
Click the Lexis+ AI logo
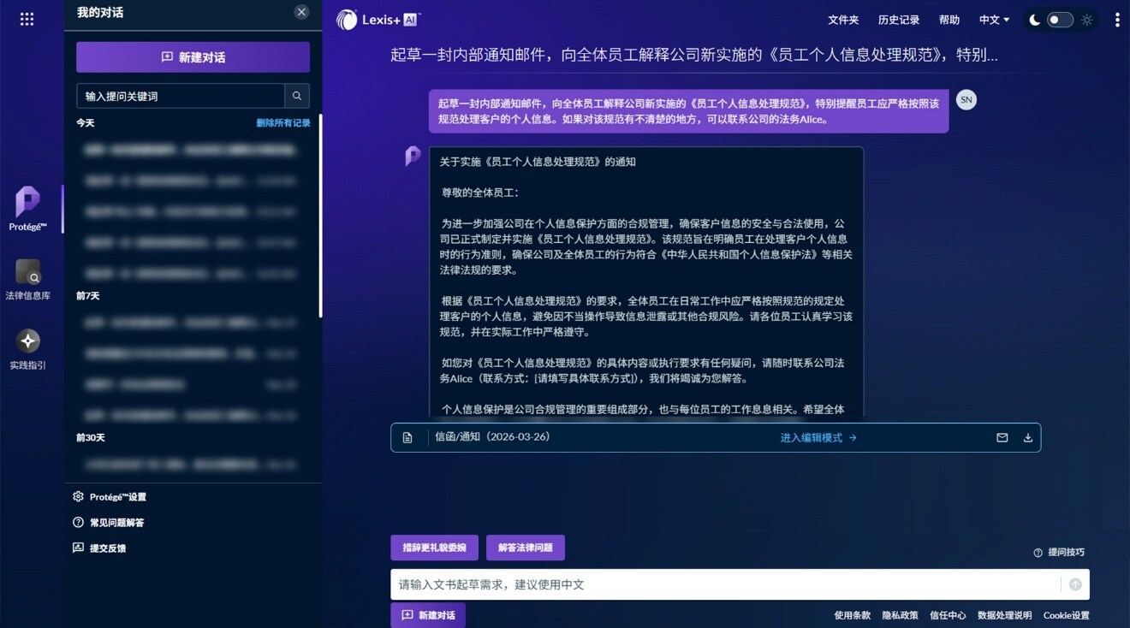[x=377, y=19]
